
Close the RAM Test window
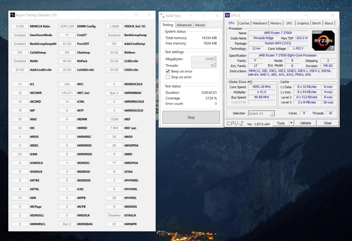coord(217,16)
